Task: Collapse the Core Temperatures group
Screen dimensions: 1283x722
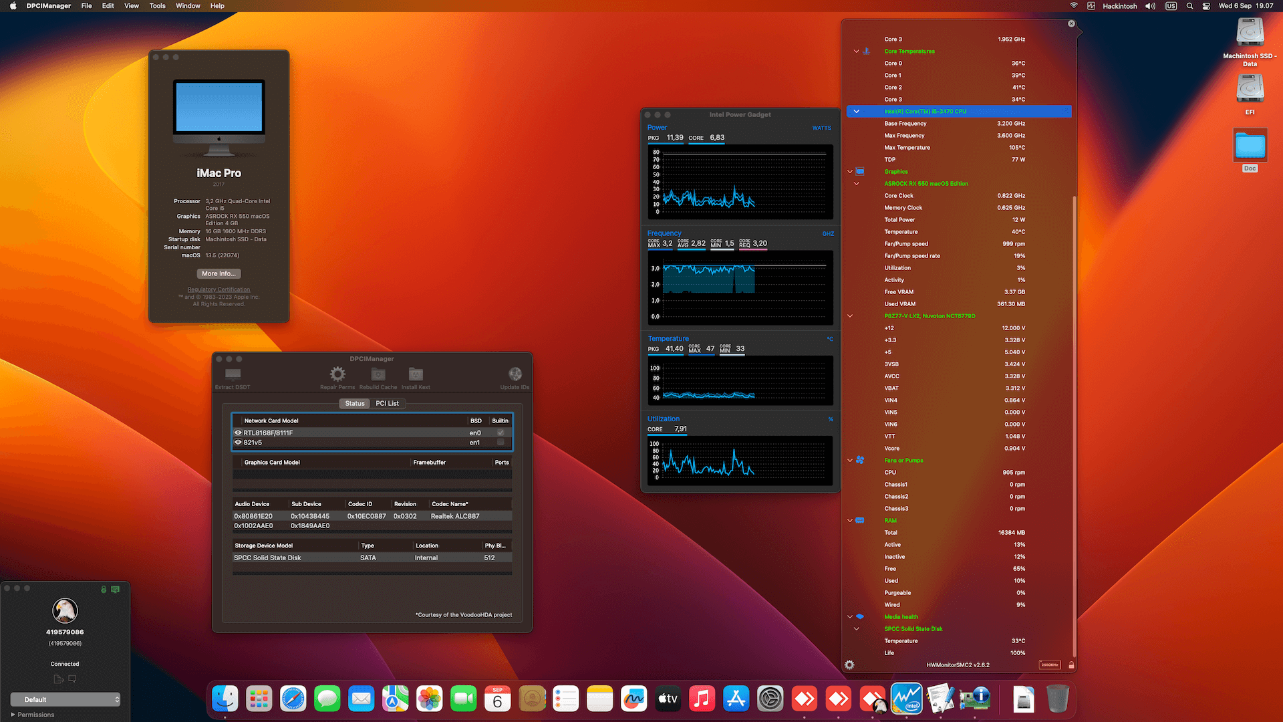Action: (x=857, y=51)
